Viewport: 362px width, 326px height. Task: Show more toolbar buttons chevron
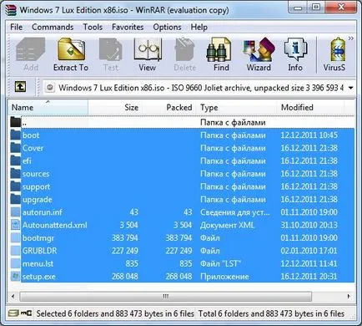351,38
